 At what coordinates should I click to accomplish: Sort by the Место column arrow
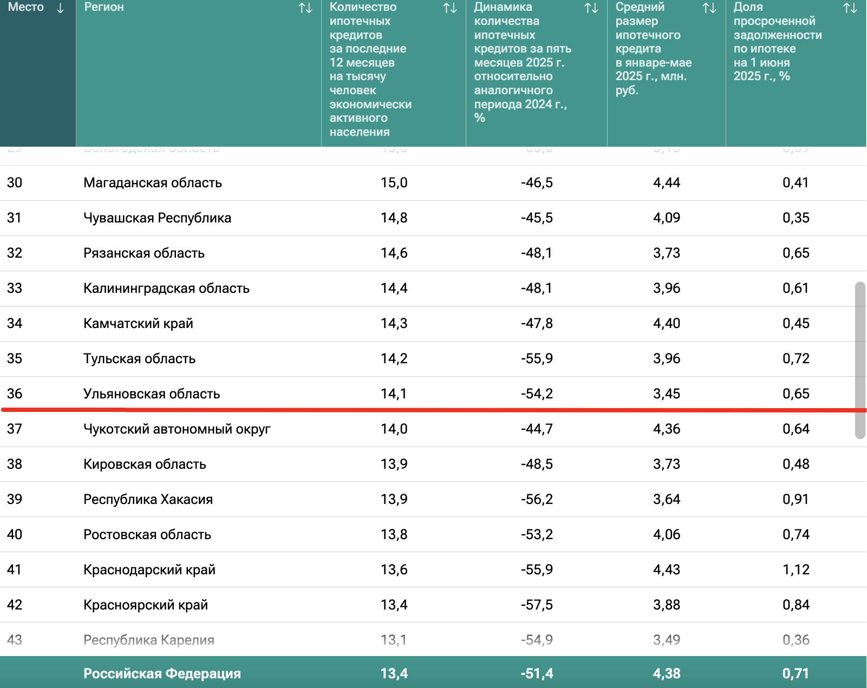[x=60, y=8]
